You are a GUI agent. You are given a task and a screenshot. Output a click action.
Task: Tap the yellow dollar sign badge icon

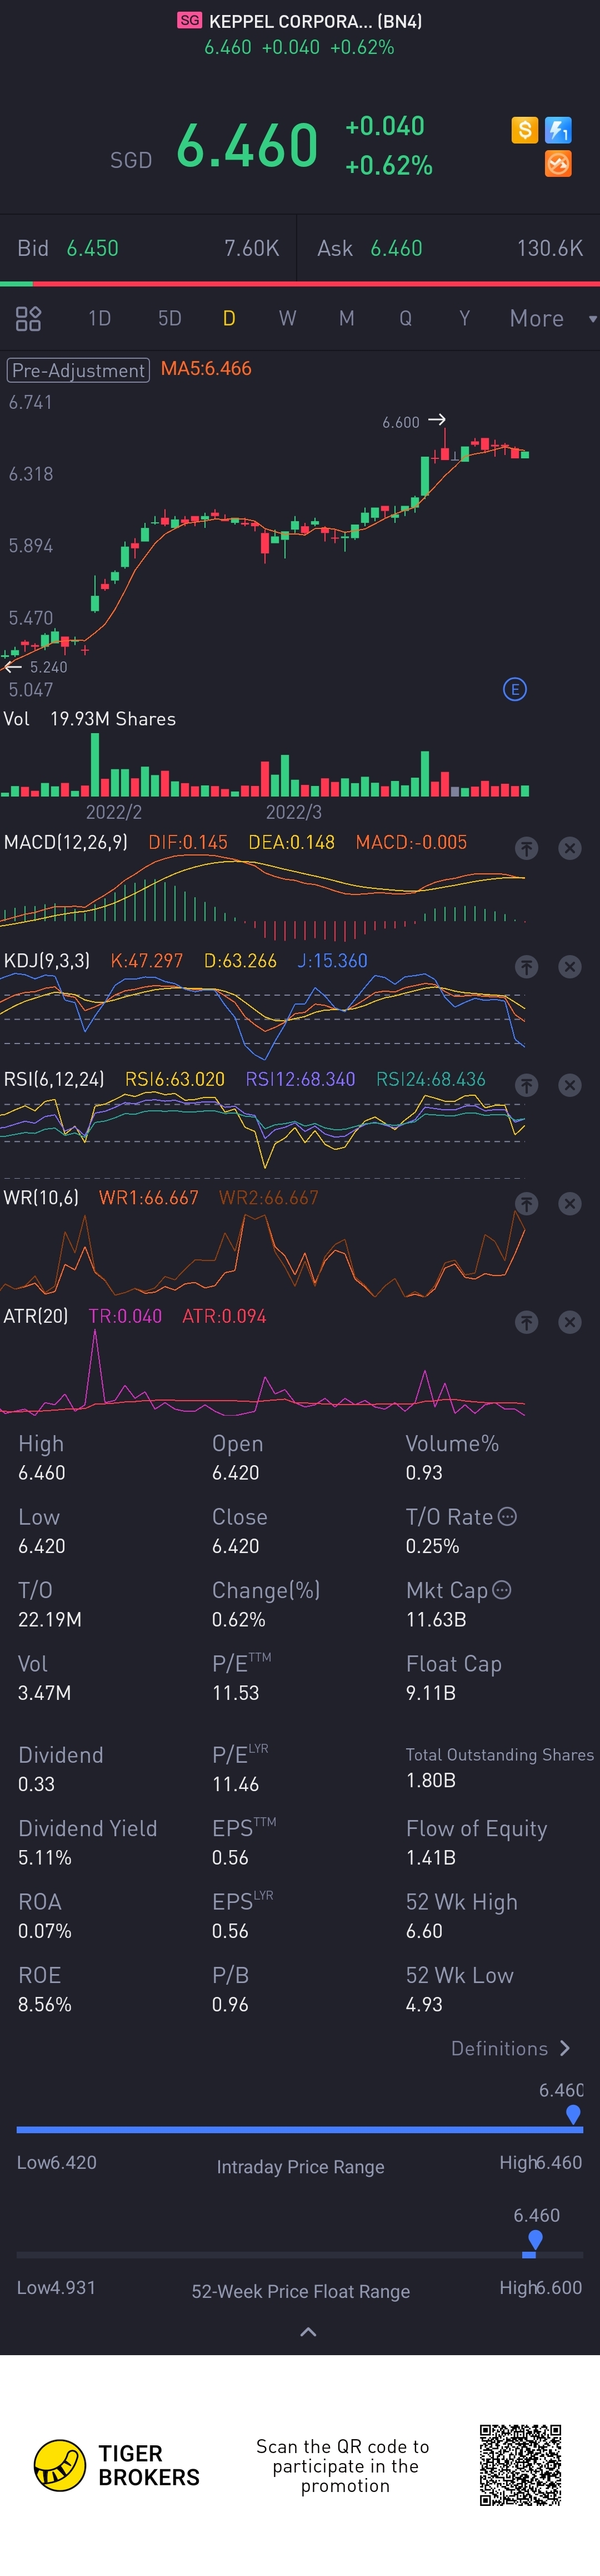point(524,130)
